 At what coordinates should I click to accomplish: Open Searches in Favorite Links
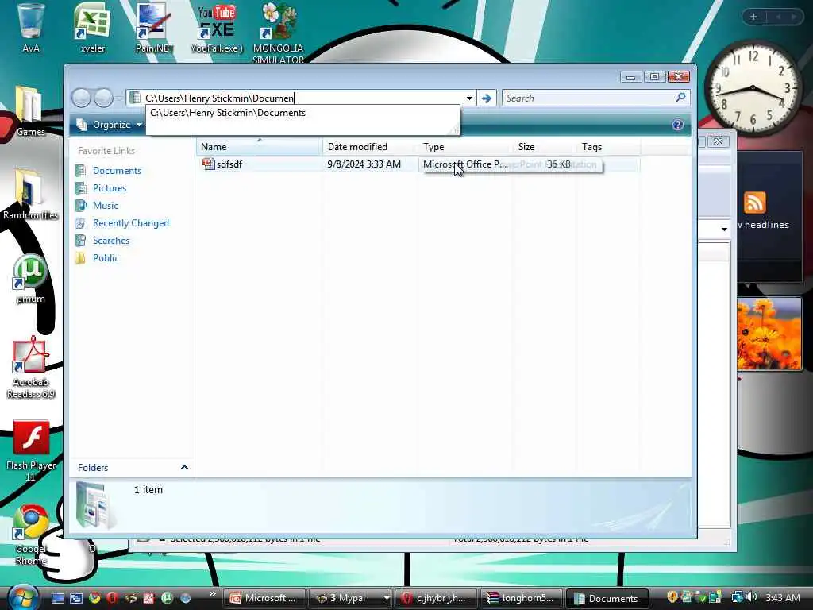[111, 240]
